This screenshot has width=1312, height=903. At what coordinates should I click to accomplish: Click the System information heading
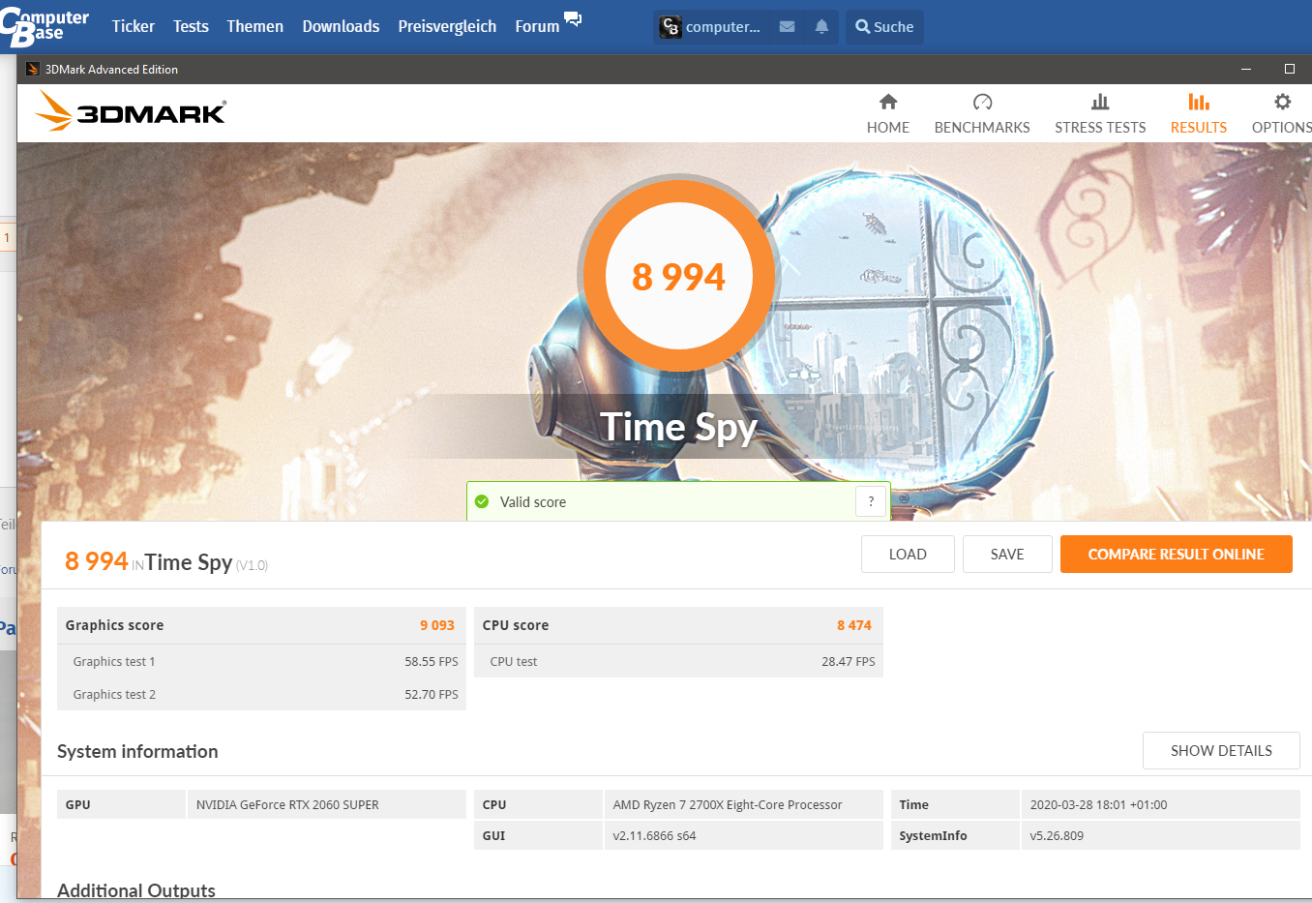(137, 751)
